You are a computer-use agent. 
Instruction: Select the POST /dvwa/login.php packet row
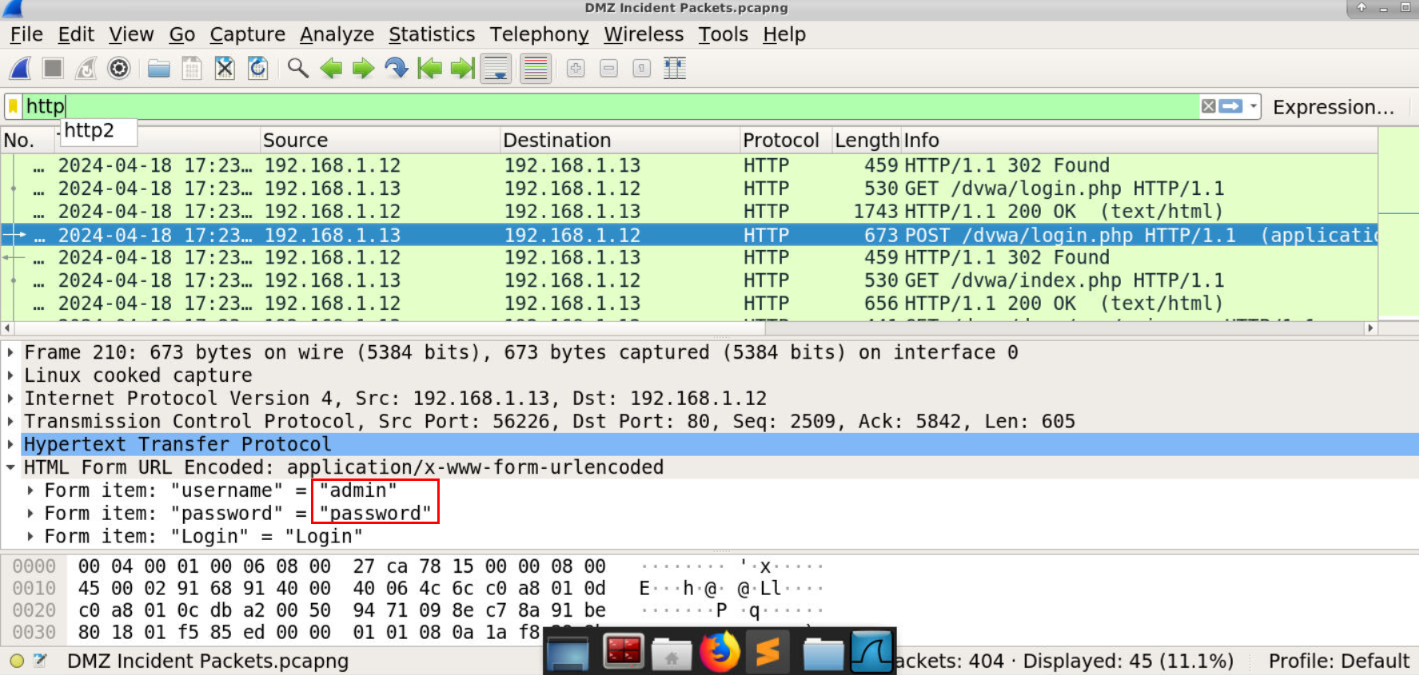[689, 235]
